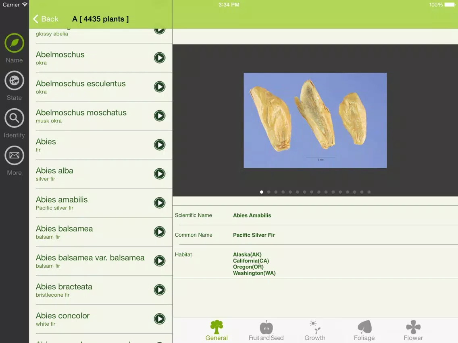Click 'Oregon(OR)' in the Habitat list

(248, 267)
